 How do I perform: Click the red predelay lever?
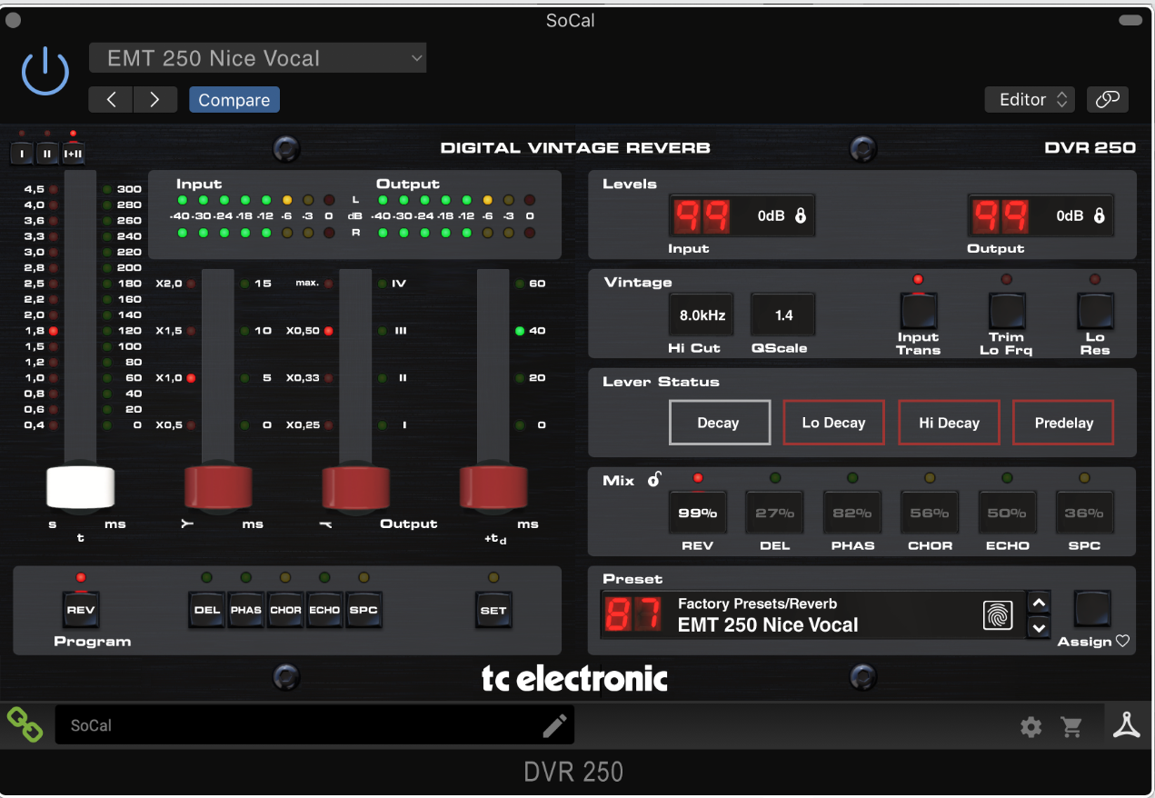point(493,486)
